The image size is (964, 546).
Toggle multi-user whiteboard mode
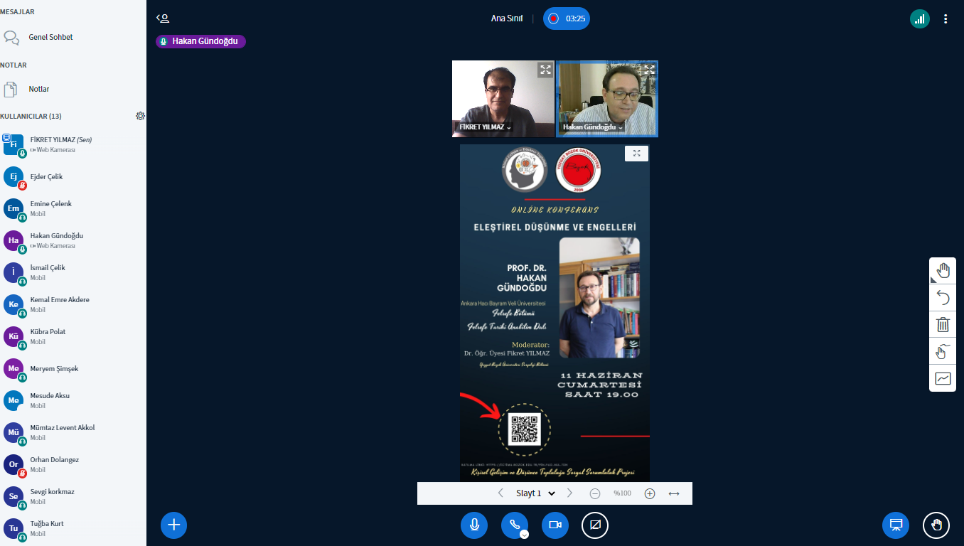[x=943, y=351]
